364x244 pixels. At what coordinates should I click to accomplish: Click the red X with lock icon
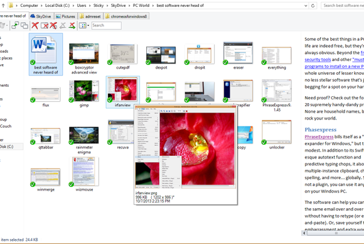coord(53,25)
